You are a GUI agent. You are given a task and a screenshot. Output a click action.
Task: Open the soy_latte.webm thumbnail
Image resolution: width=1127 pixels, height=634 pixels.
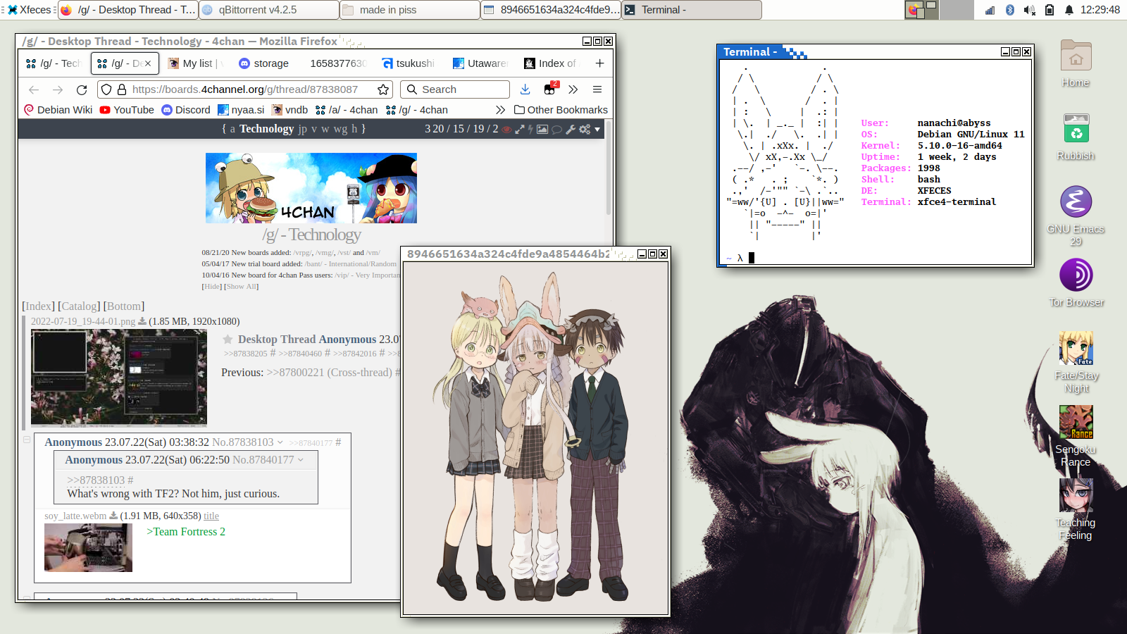(x=88, y=547)
